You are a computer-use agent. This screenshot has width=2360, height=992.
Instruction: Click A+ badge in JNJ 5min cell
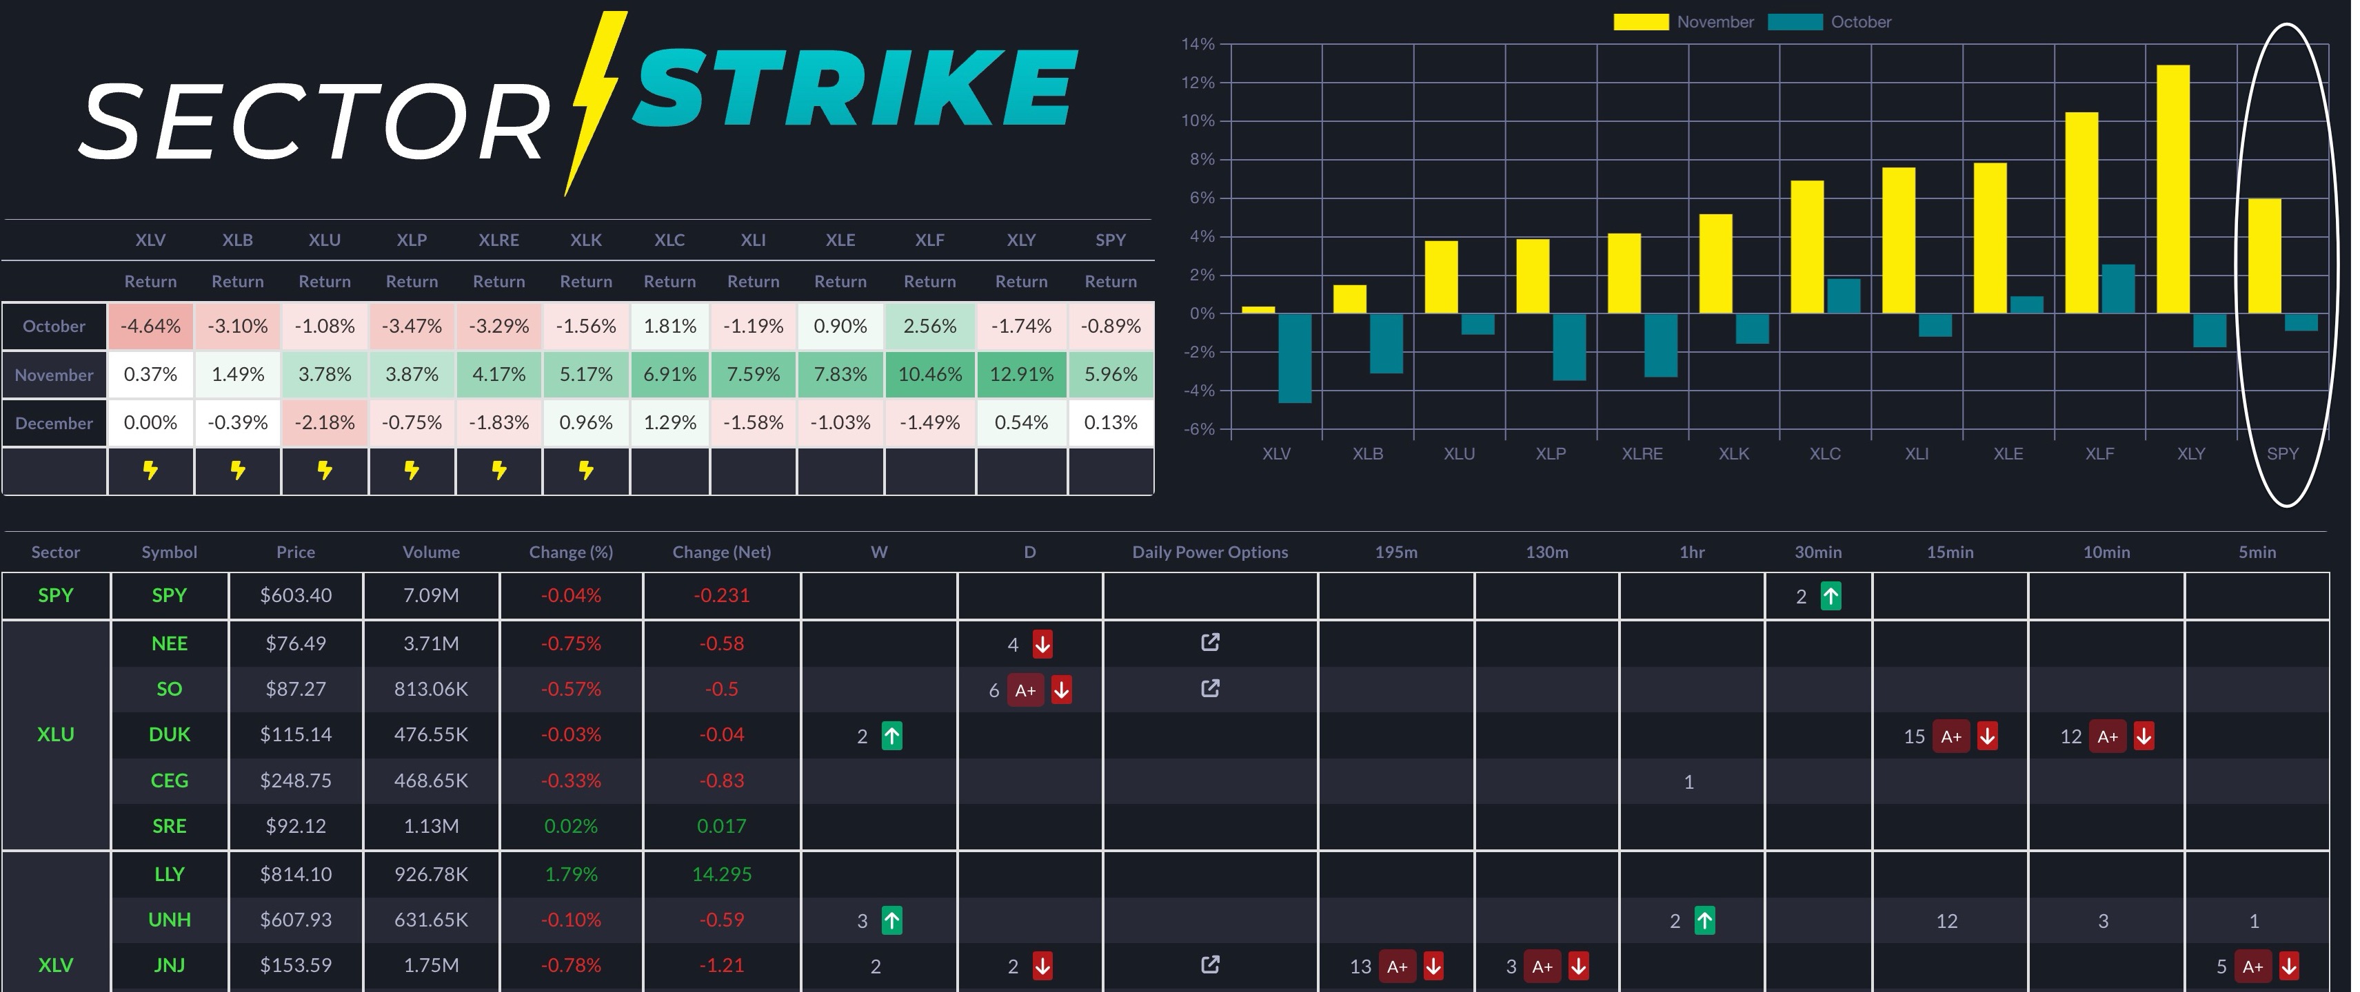click(x=2253, y=967)
